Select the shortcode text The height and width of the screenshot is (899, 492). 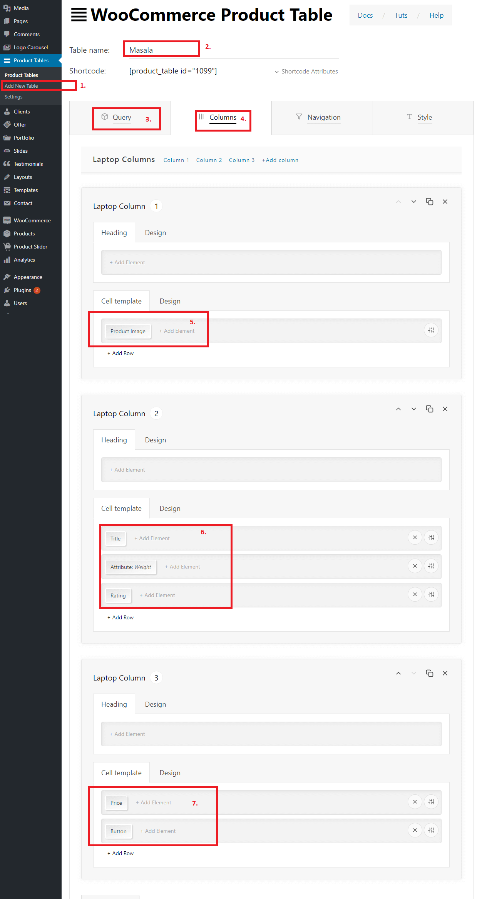tap(173, 71)
